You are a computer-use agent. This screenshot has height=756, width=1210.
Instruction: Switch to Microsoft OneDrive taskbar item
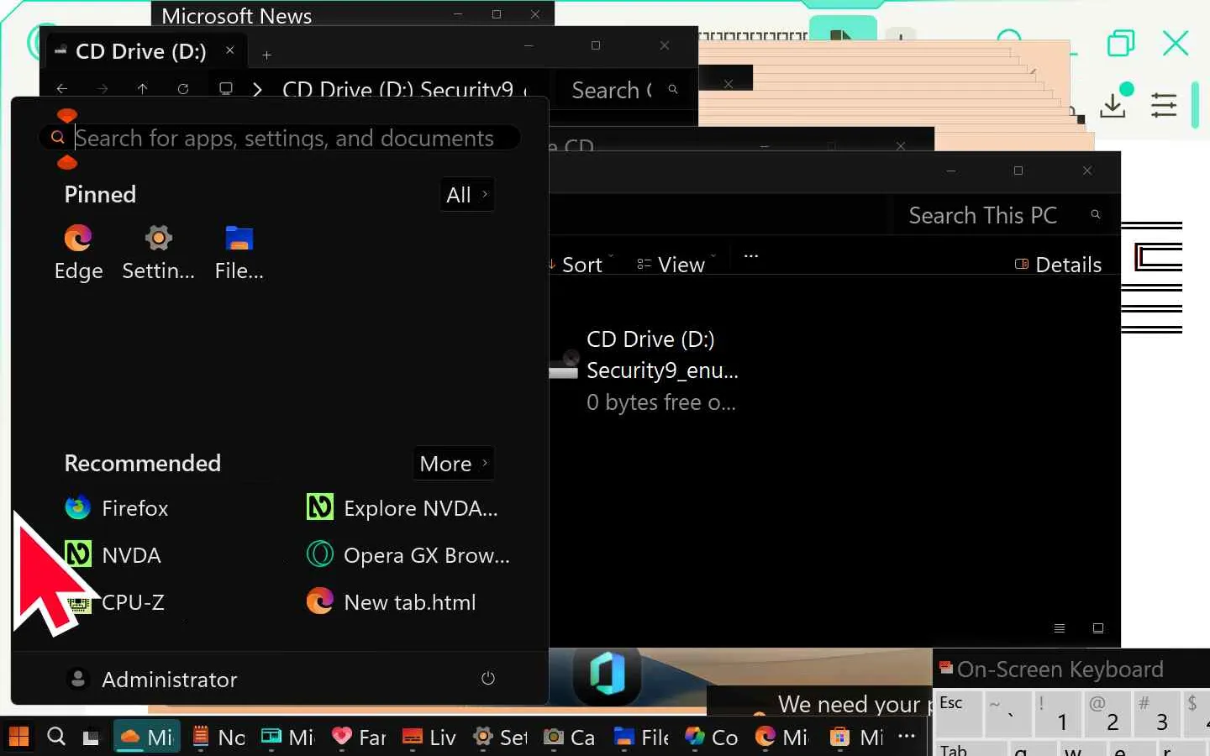pos(147,738)
